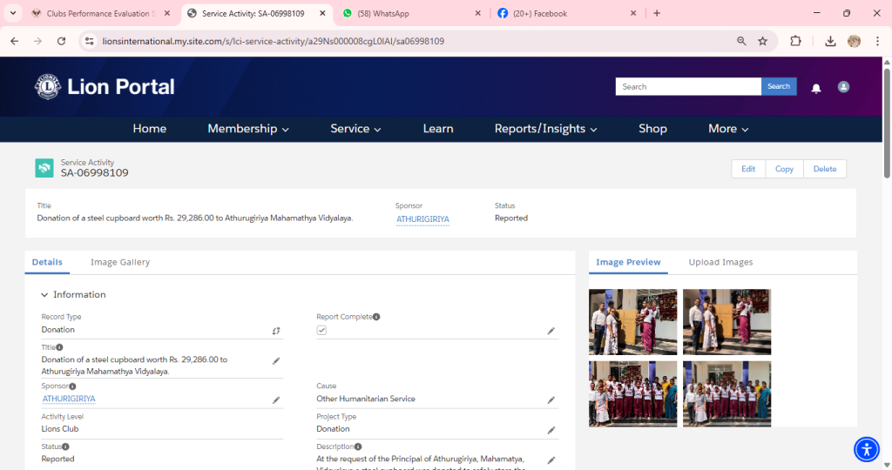Show info tooltip beside Report Complete
Viewport: 892px width, 470px height.
pos(376,317)
